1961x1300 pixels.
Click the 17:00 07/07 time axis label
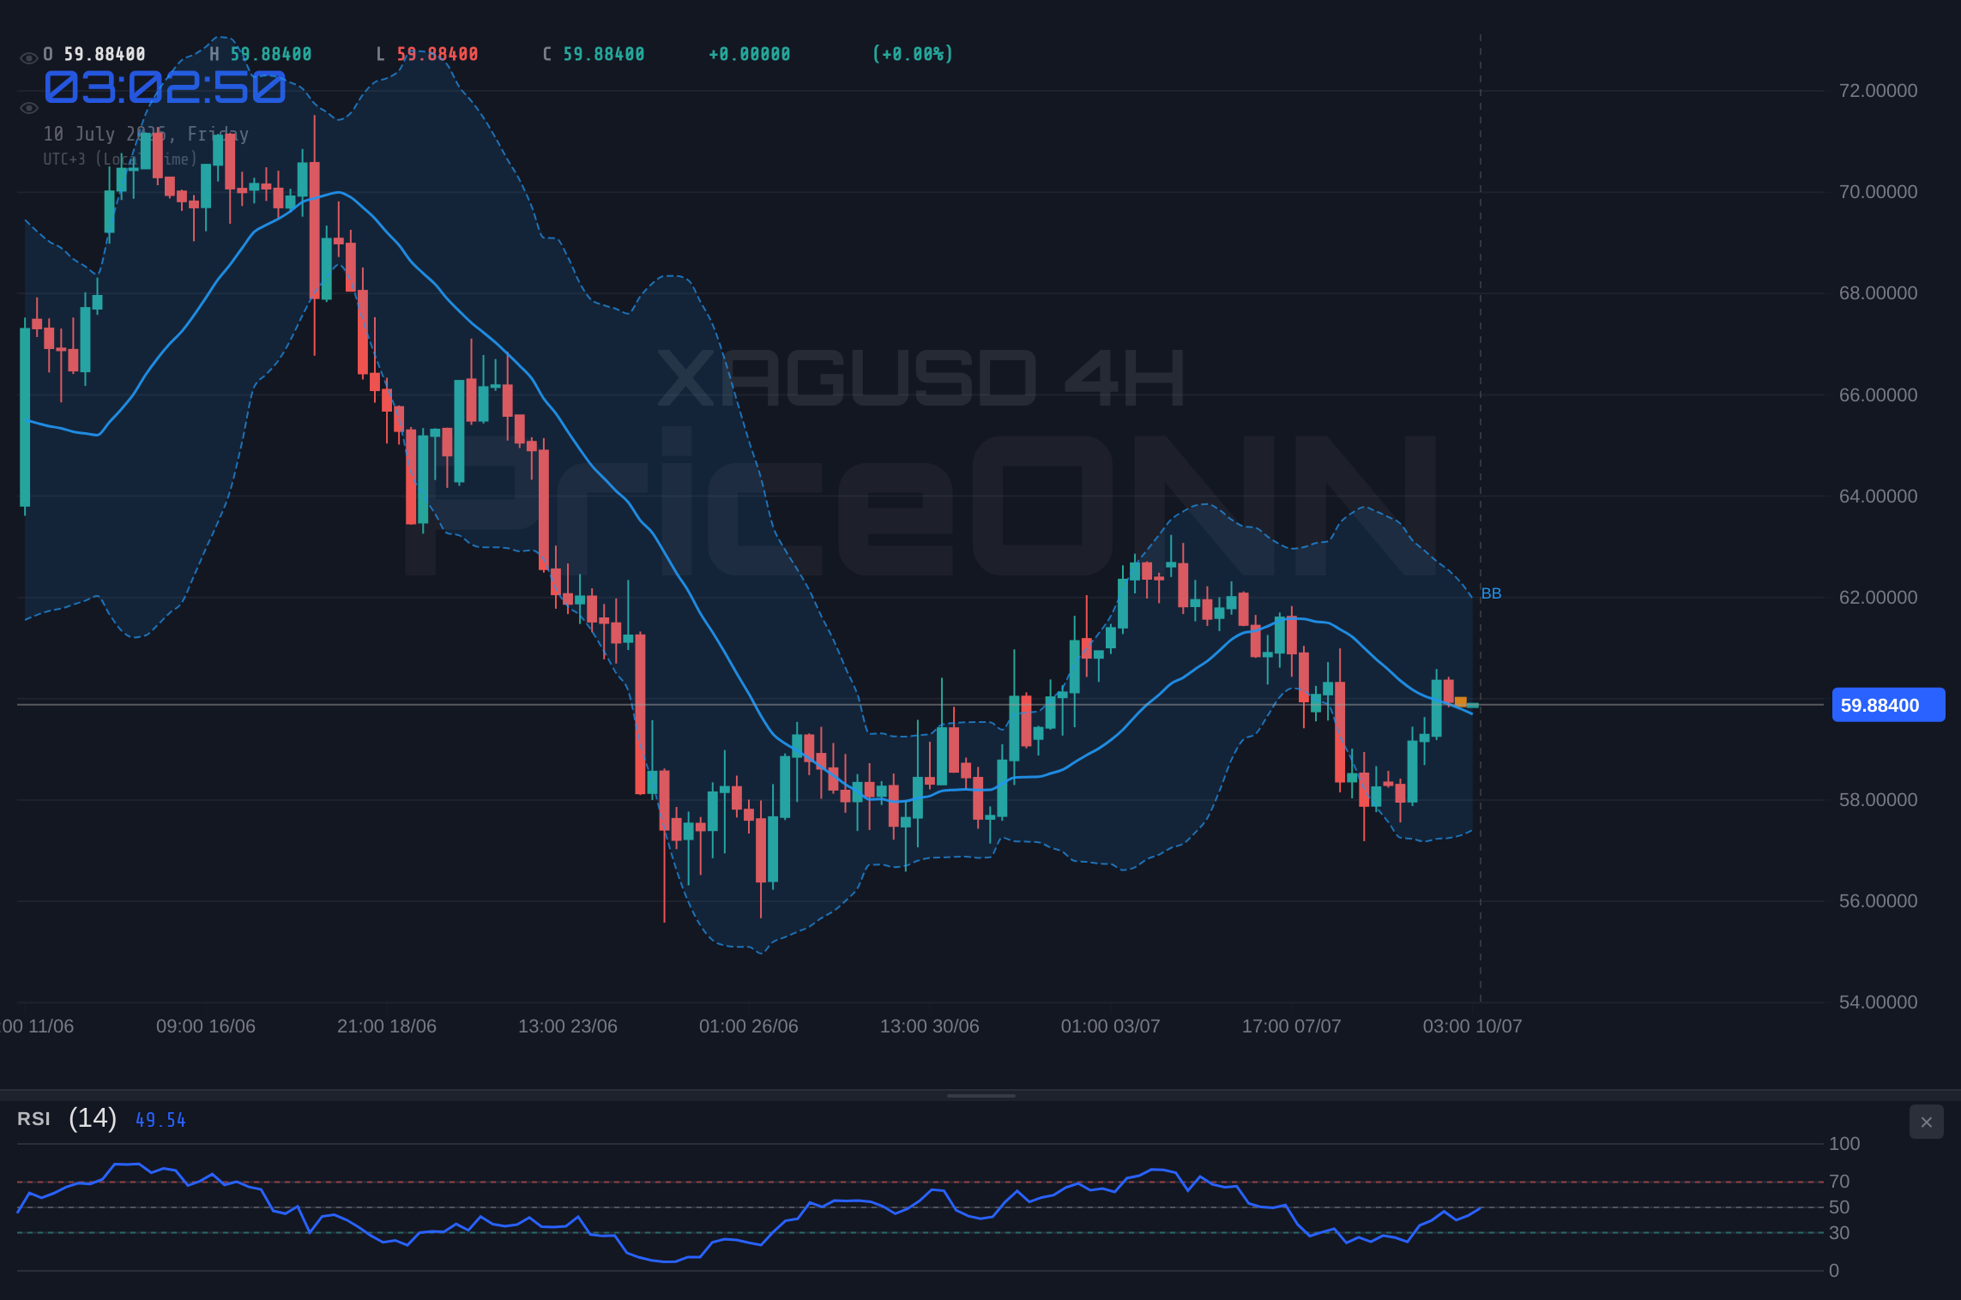tap(1292, 1026)
